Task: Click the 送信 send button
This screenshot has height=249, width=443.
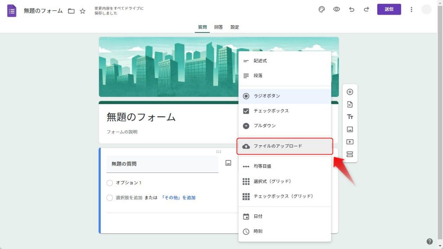Action: click(389, 10)
